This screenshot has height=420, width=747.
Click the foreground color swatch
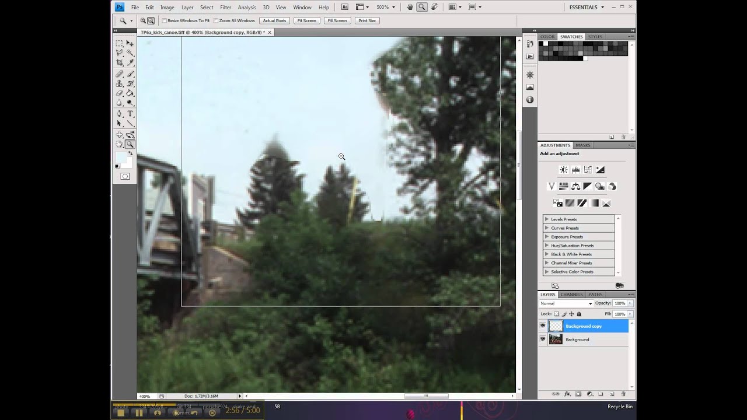121,157
